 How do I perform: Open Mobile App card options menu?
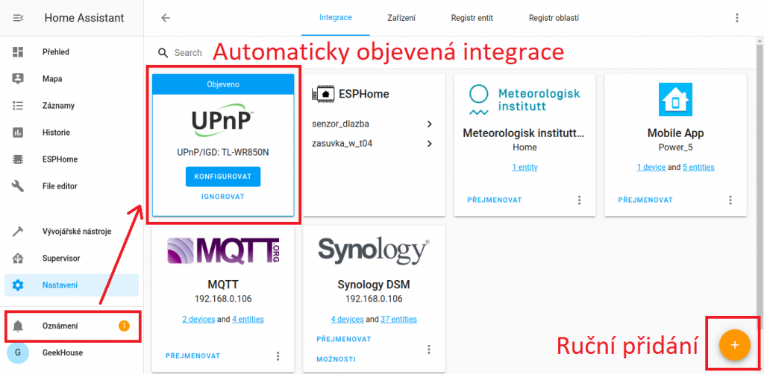click(730, 200)
